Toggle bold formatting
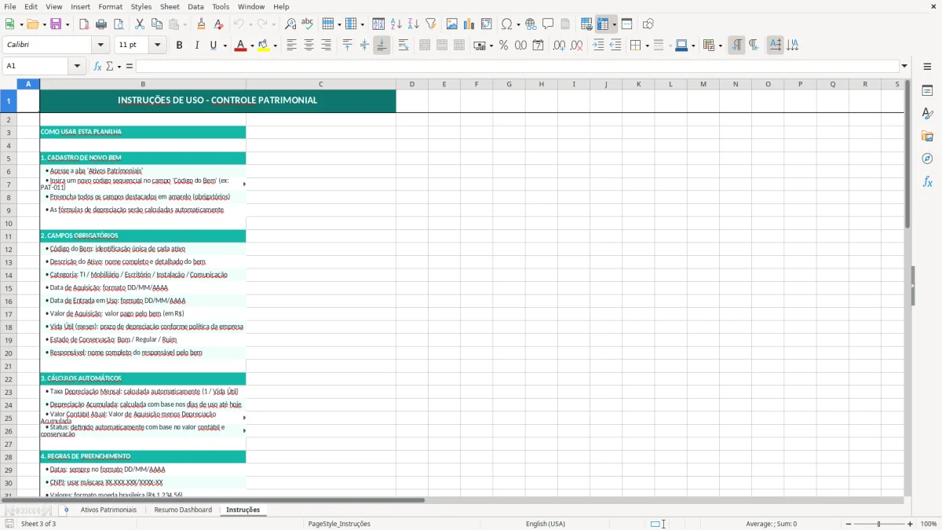The height and width of the screenshot is (530, 942). 180,46
